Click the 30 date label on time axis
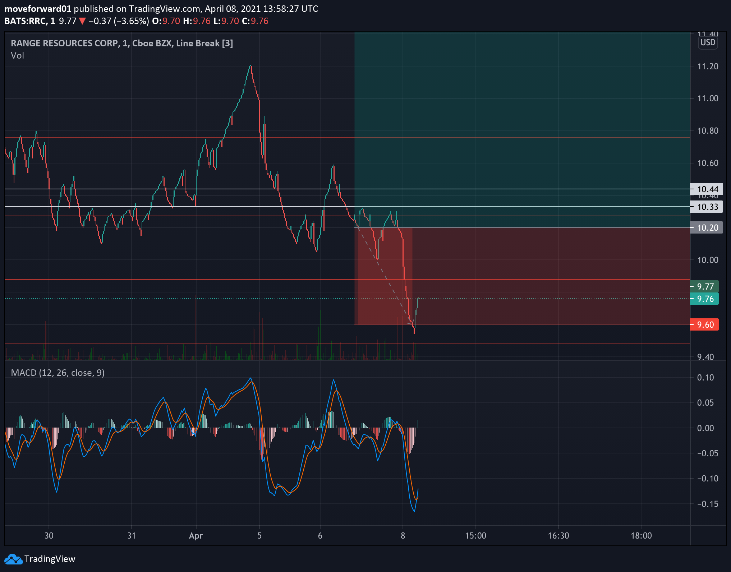This screenshot has height=572, width=731. (x=49, y=536)
